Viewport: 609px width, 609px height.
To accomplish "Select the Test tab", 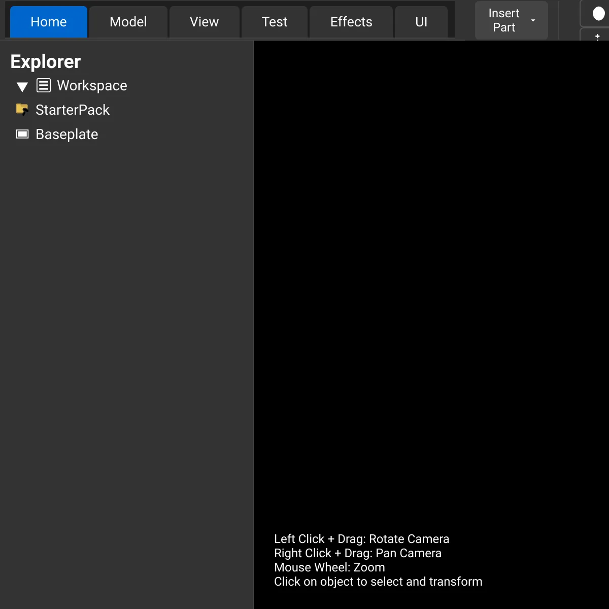I will tap(275, 22).
